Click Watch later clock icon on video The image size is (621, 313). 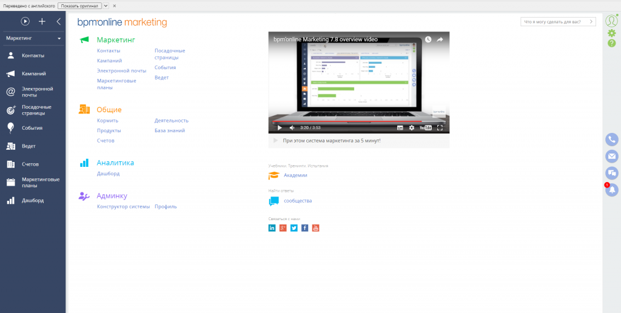428,39
